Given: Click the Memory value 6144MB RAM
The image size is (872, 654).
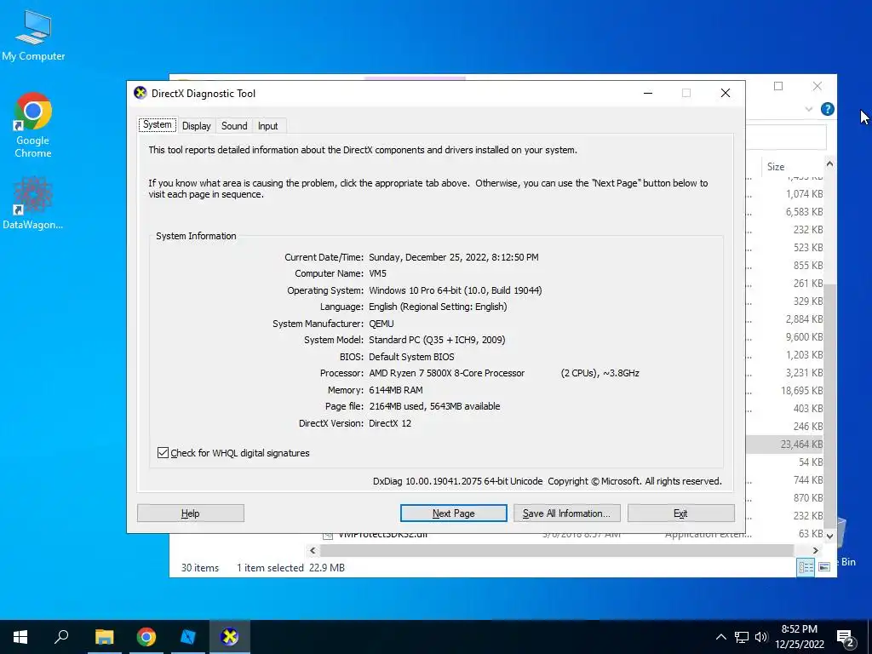Looking at the screenshot, I should 395,390.
